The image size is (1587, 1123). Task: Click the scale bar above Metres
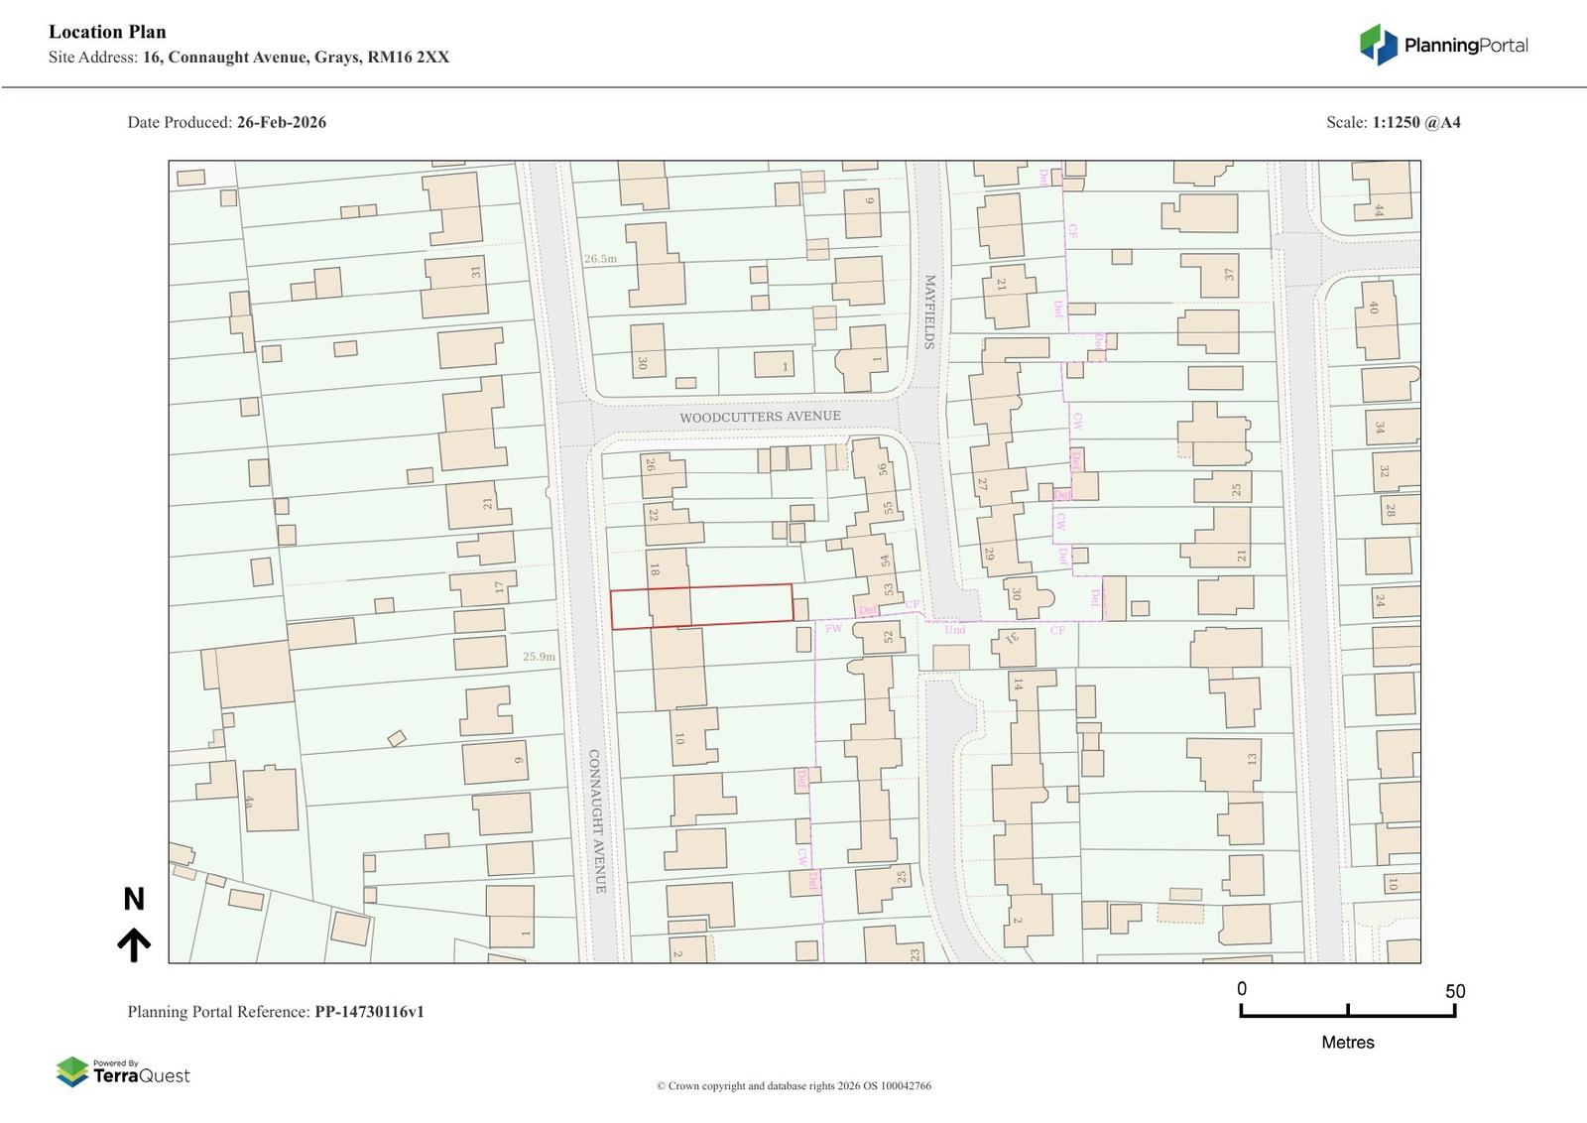point(1347,1010)
